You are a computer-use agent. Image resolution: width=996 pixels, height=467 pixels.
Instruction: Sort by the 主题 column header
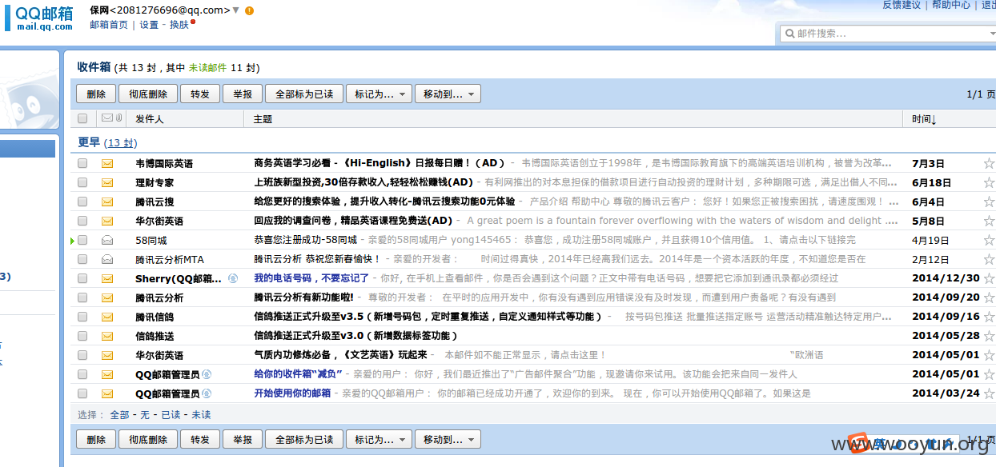pyautogui.click(x=263, y=119)
